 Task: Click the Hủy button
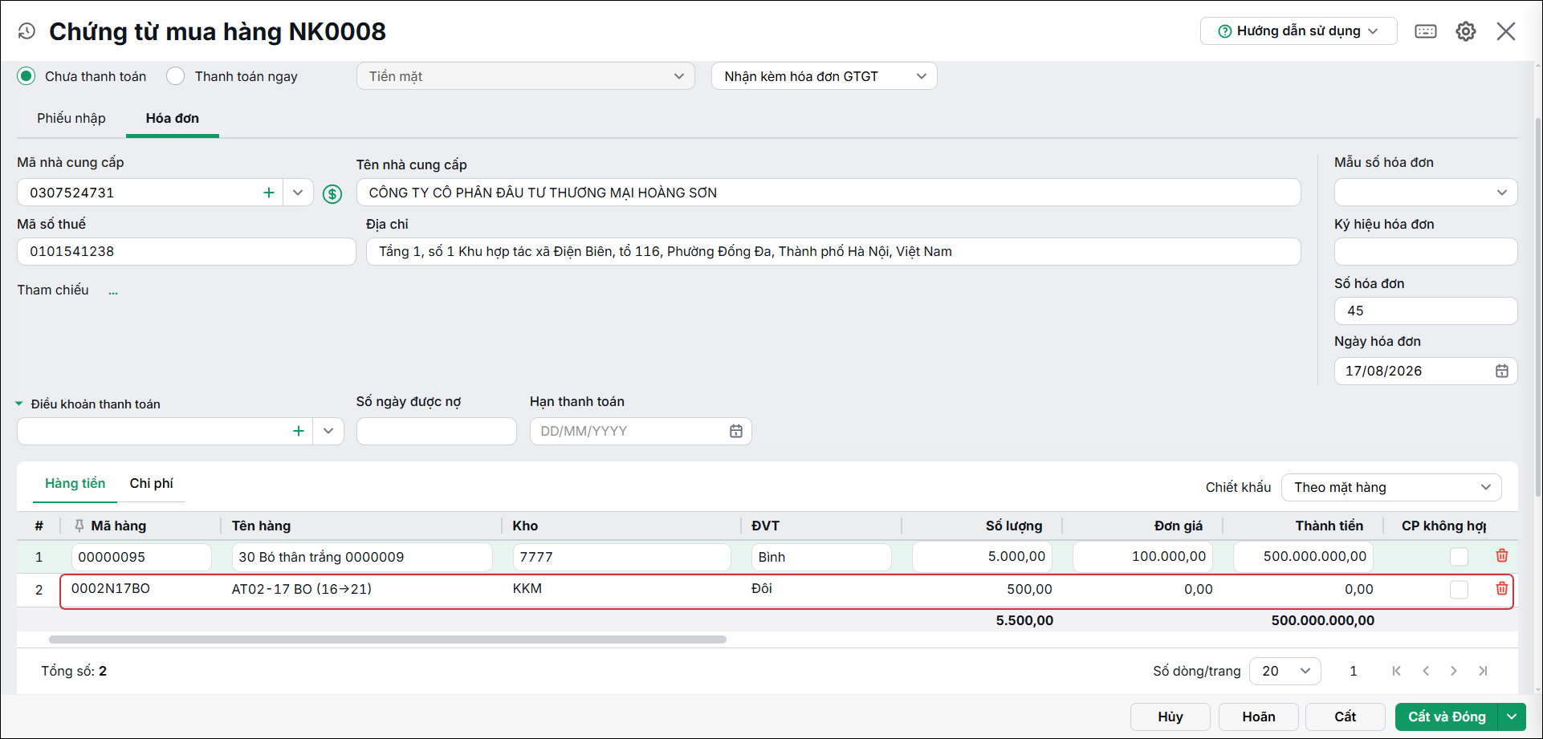[x=1170, y=717]
